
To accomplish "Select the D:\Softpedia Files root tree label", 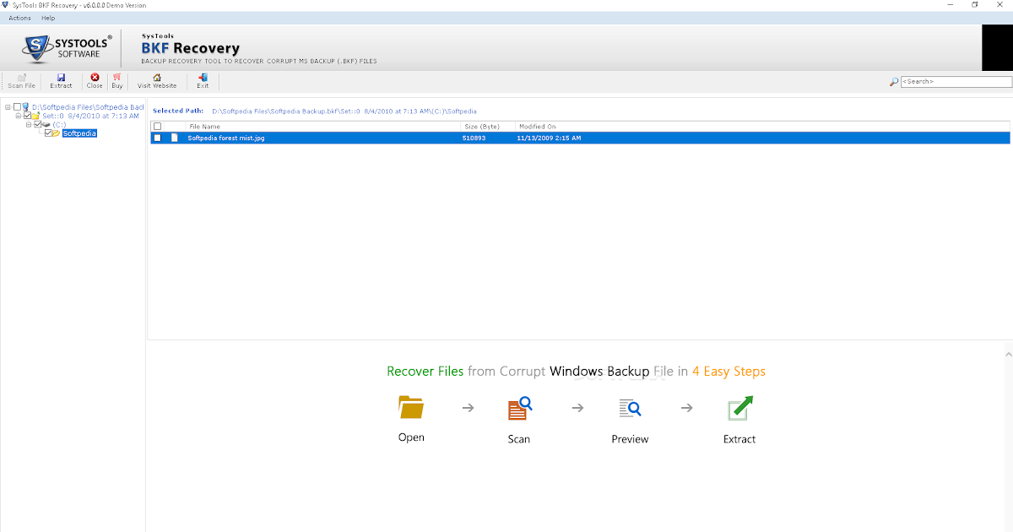I will (x=88, y=107).
